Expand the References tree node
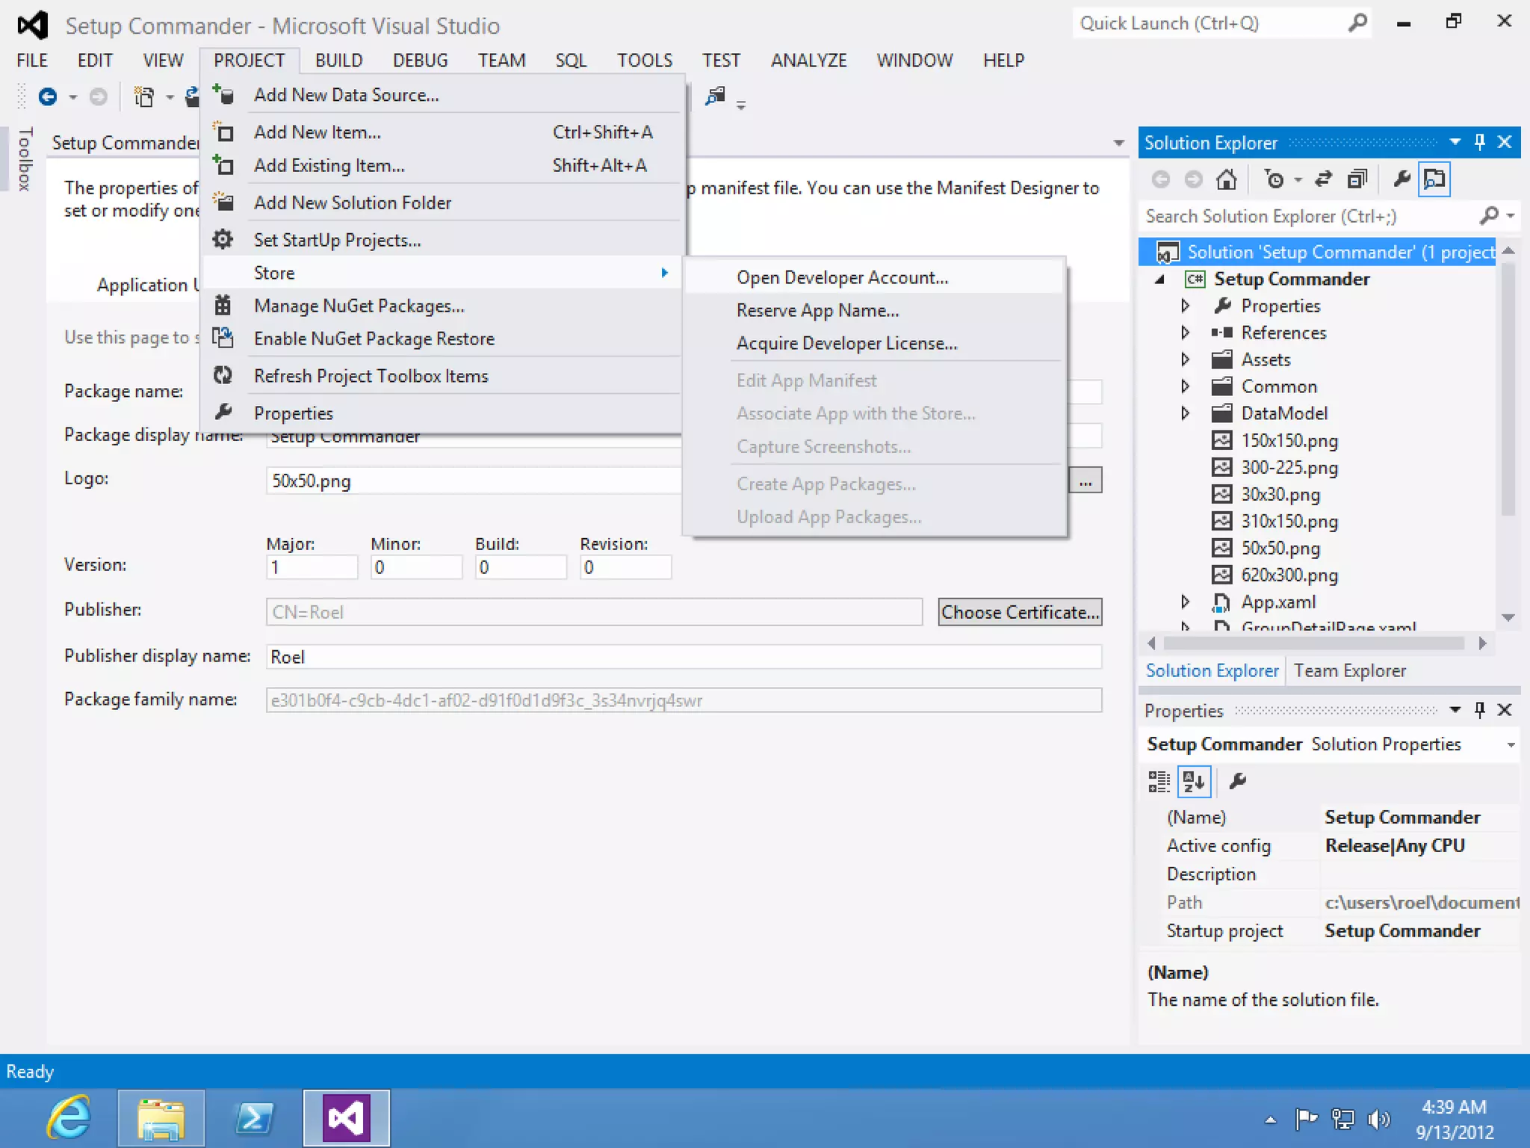The image size is (1530, 1148). (1185, 333)
